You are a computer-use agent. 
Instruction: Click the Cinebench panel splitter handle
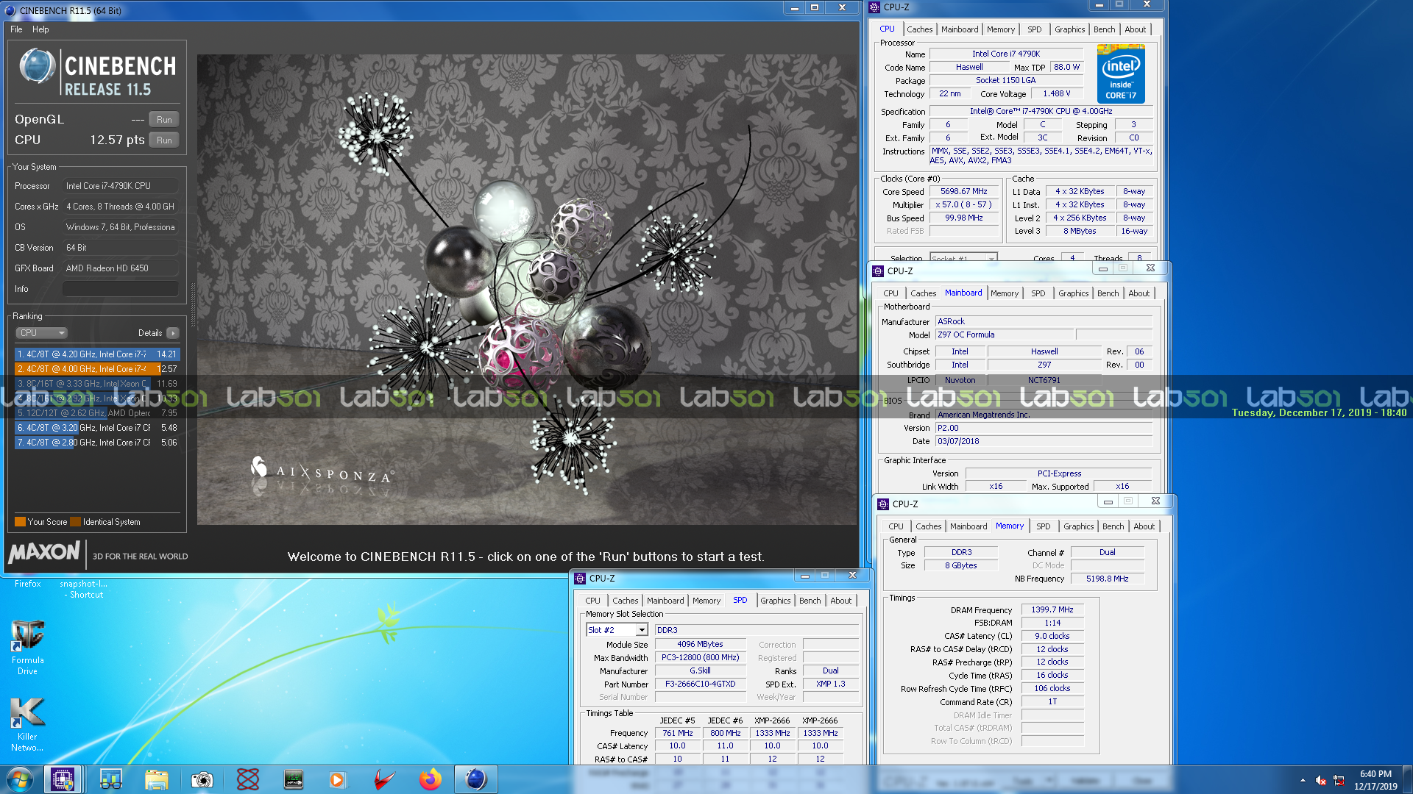pyautogui.click(x=193, y=305)
